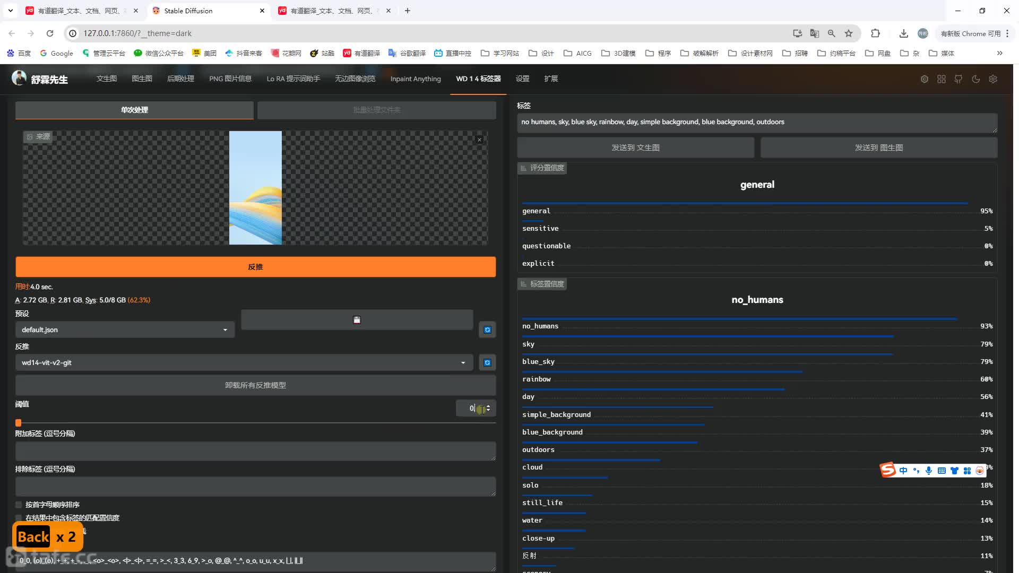Open the GitHub icon in WebUI header
Viewport: 1019px width, 573px height.
(x=958, y=79)
